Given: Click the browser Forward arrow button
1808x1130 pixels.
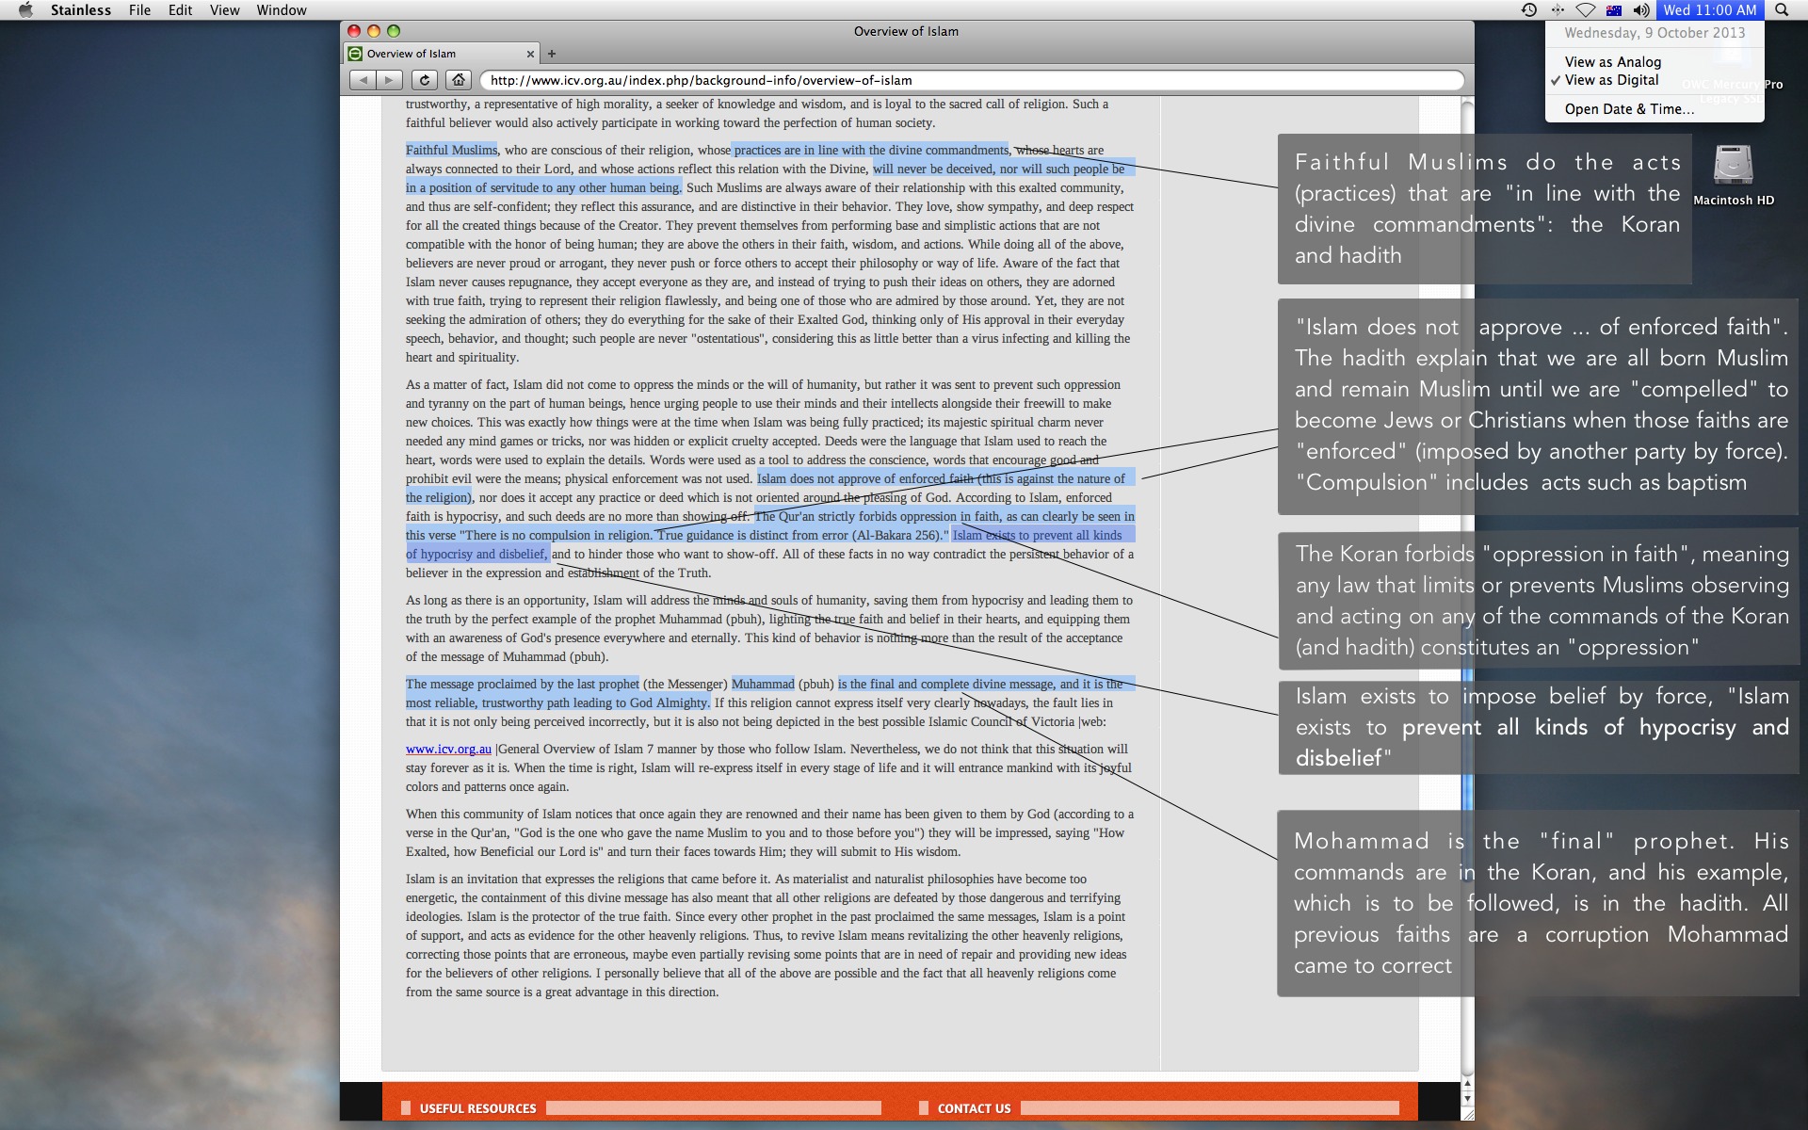Looking at the screenshot, I should 389,80.
